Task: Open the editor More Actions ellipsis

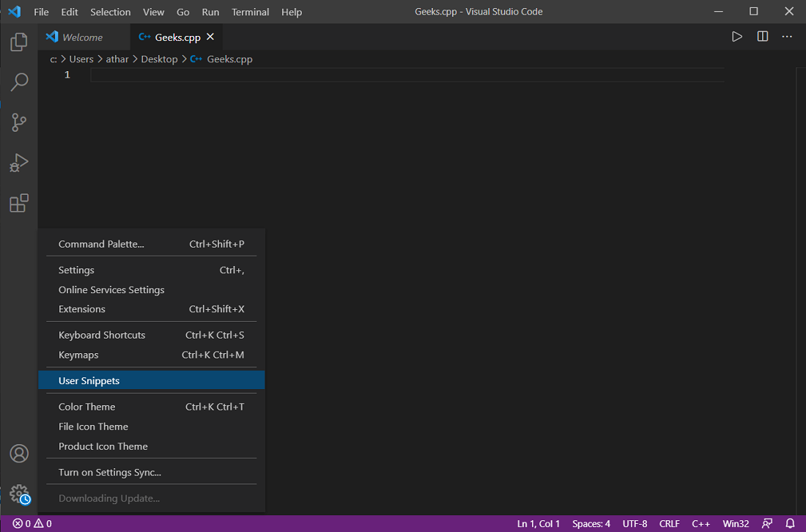Action: point(787,37)
